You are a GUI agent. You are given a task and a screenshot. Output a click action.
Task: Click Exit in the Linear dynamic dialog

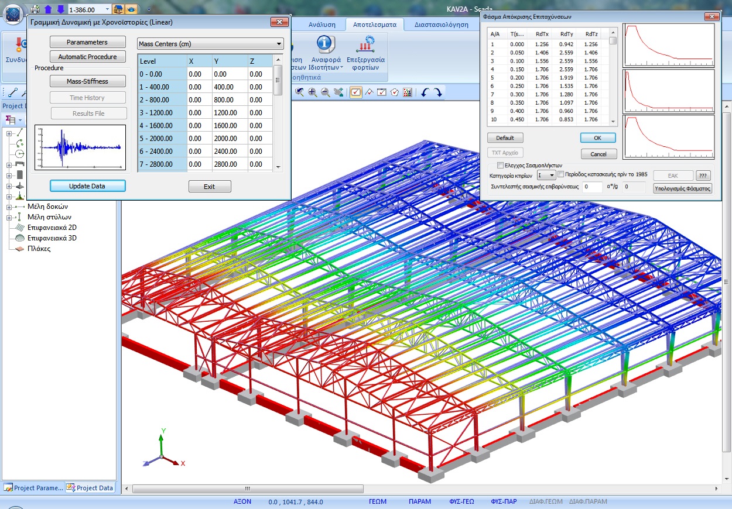point(210,187)
